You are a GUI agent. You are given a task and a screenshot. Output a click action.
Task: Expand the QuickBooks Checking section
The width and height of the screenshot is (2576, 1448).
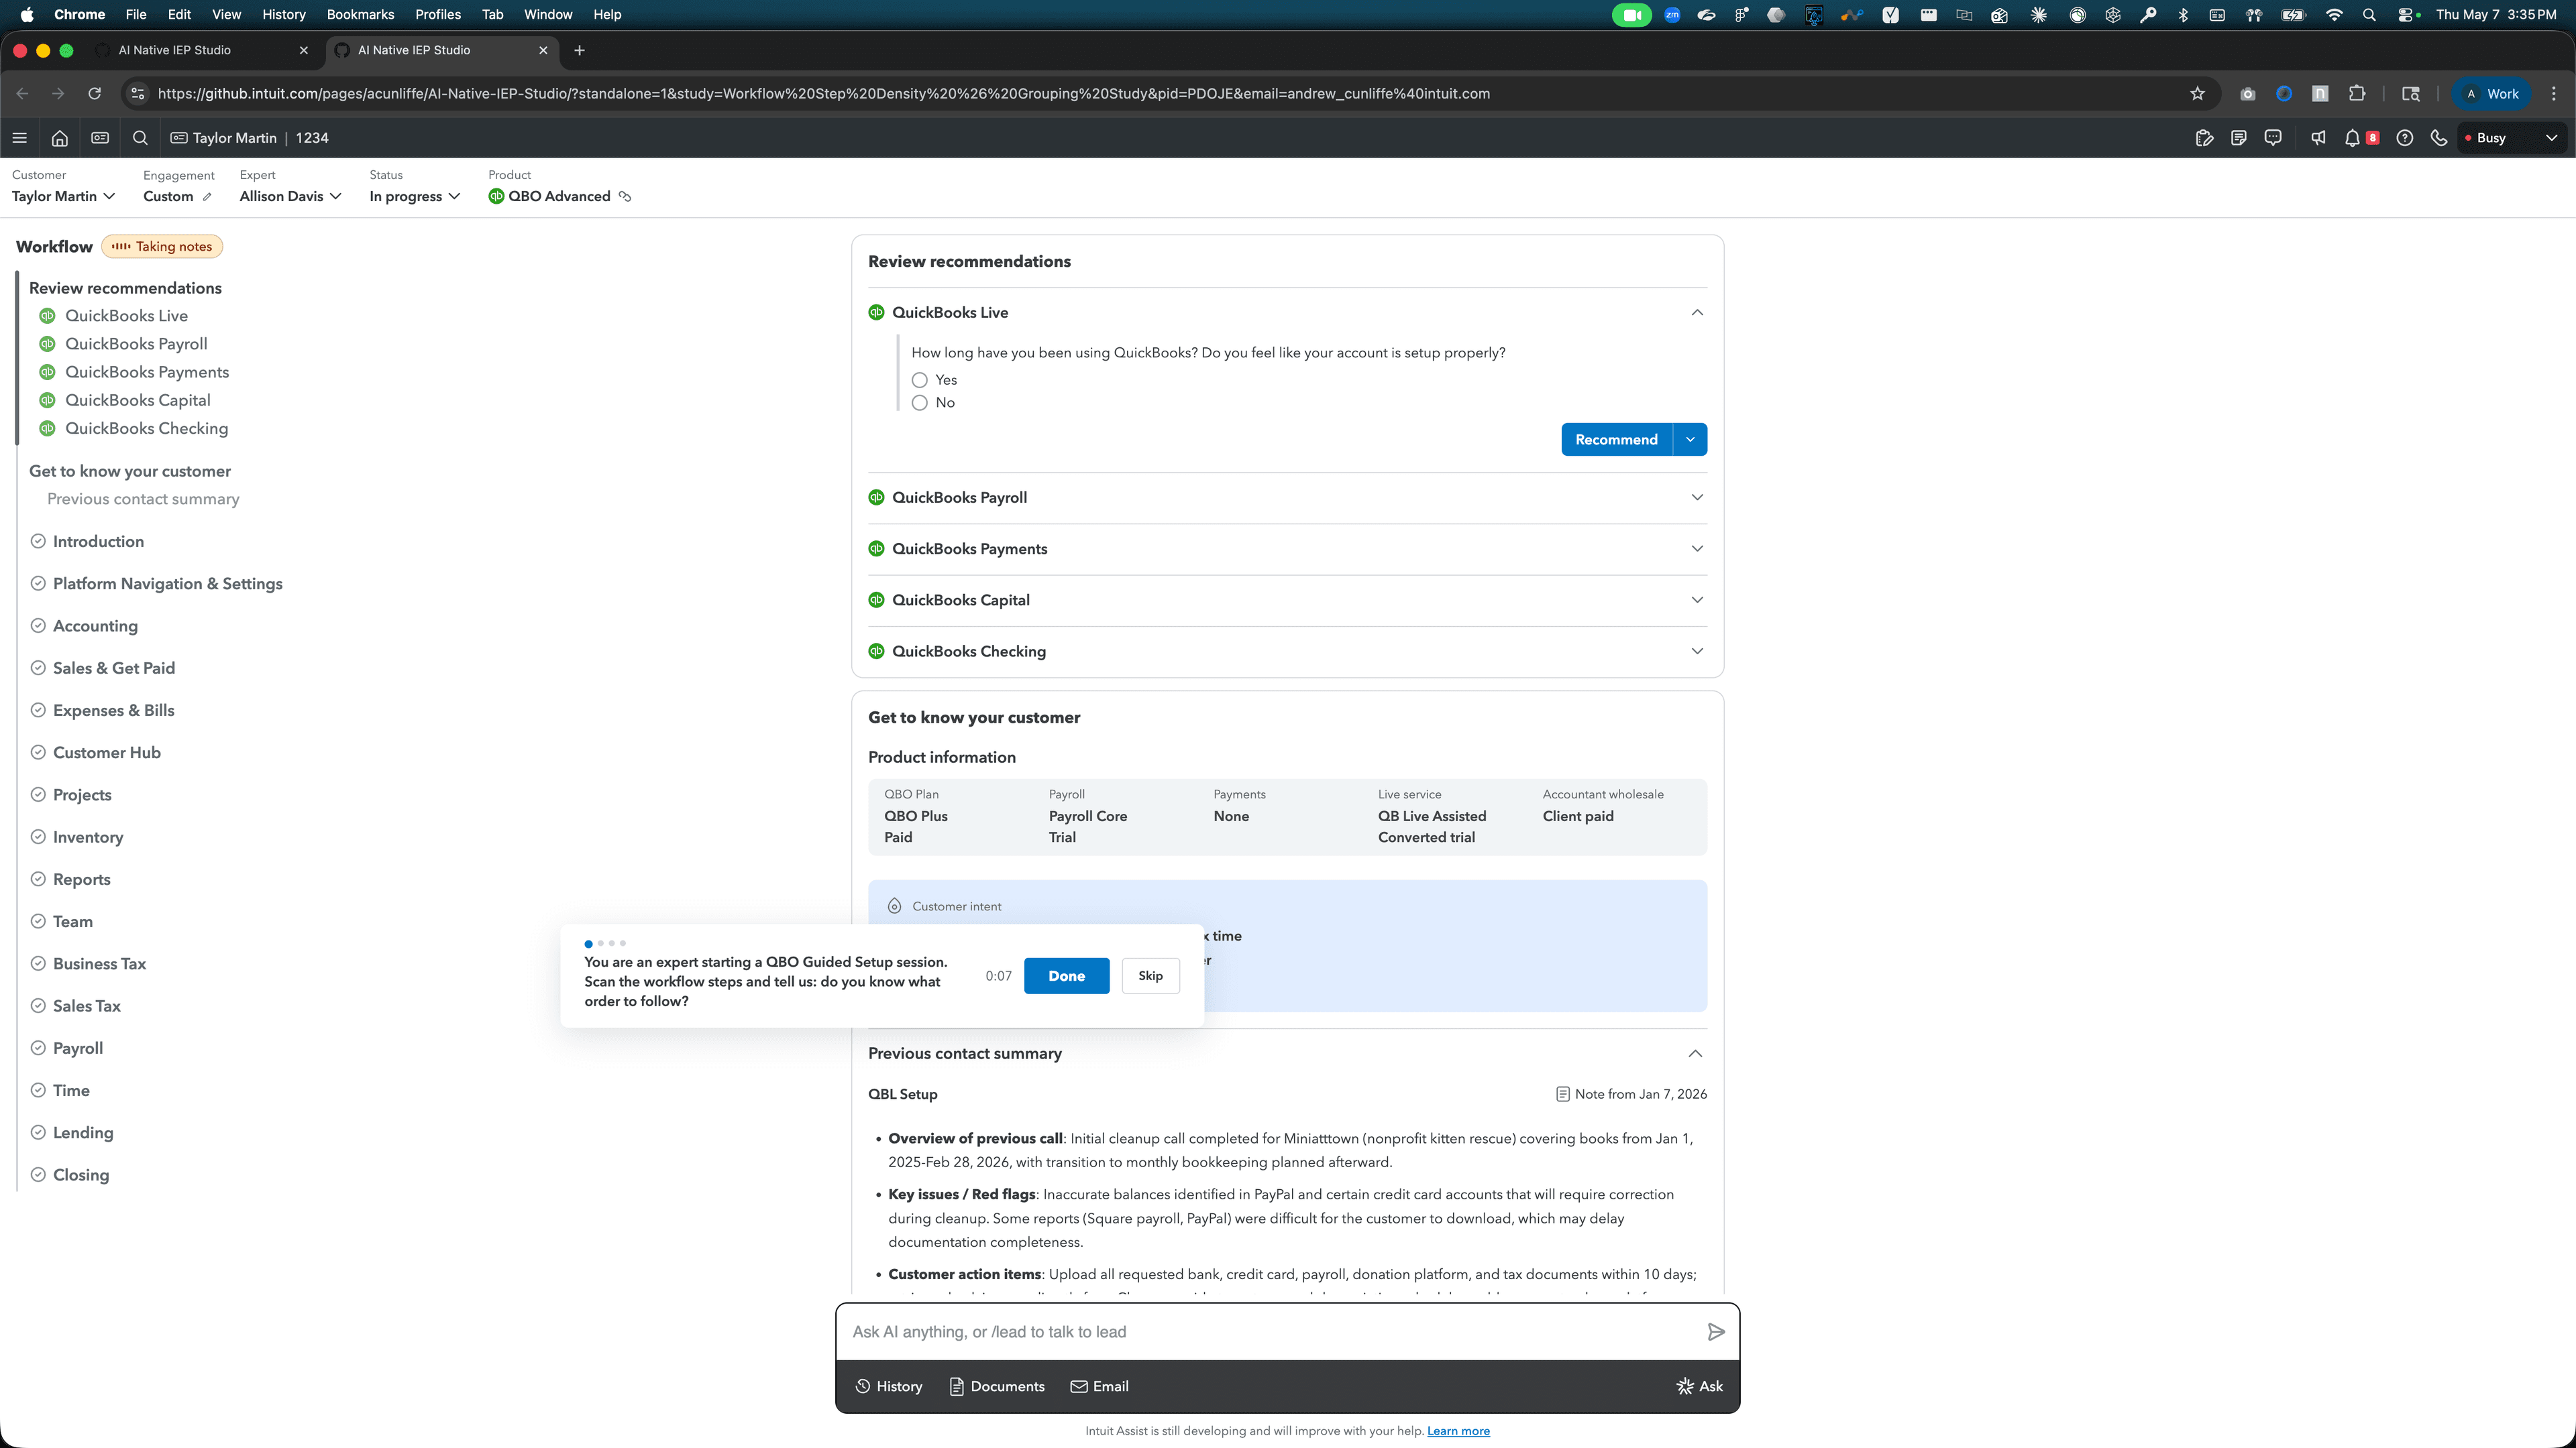[x=1697, y=652]
